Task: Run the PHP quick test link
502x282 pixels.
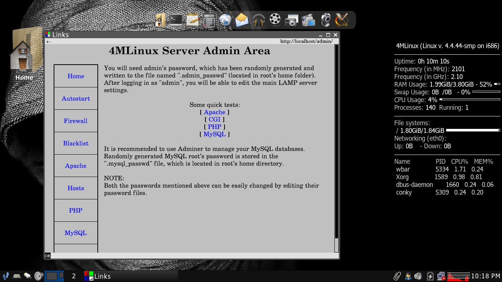Action: (x=215, y=127)
